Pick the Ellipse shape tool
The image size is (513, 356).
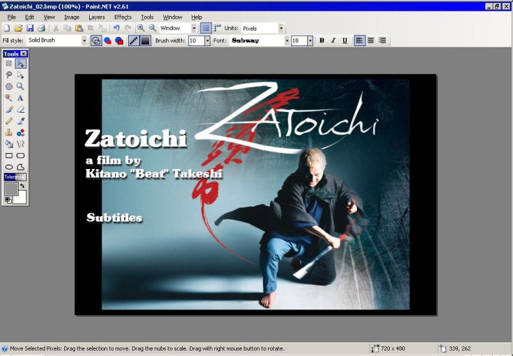tap(9, 167)
